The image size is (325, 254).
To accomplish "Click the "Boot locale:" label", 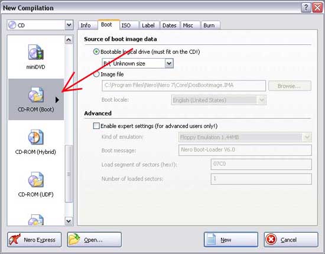I will point(115,100).
